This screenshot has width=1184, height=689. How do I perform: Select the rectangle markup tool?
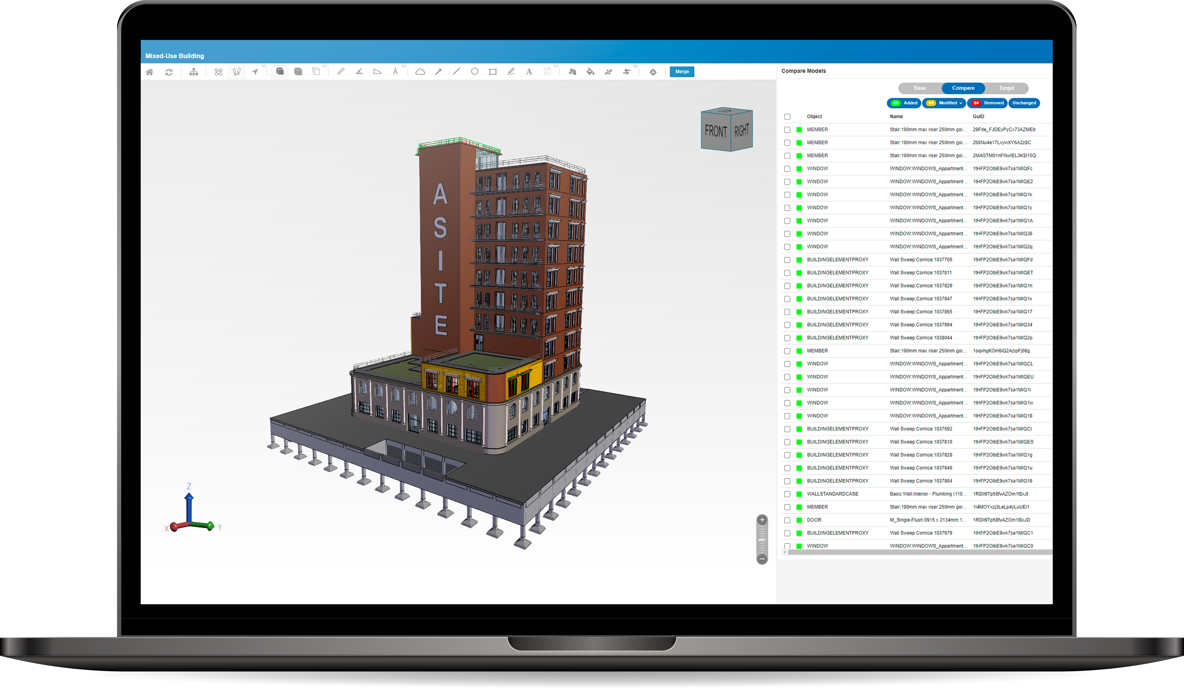tap(493, 72)
